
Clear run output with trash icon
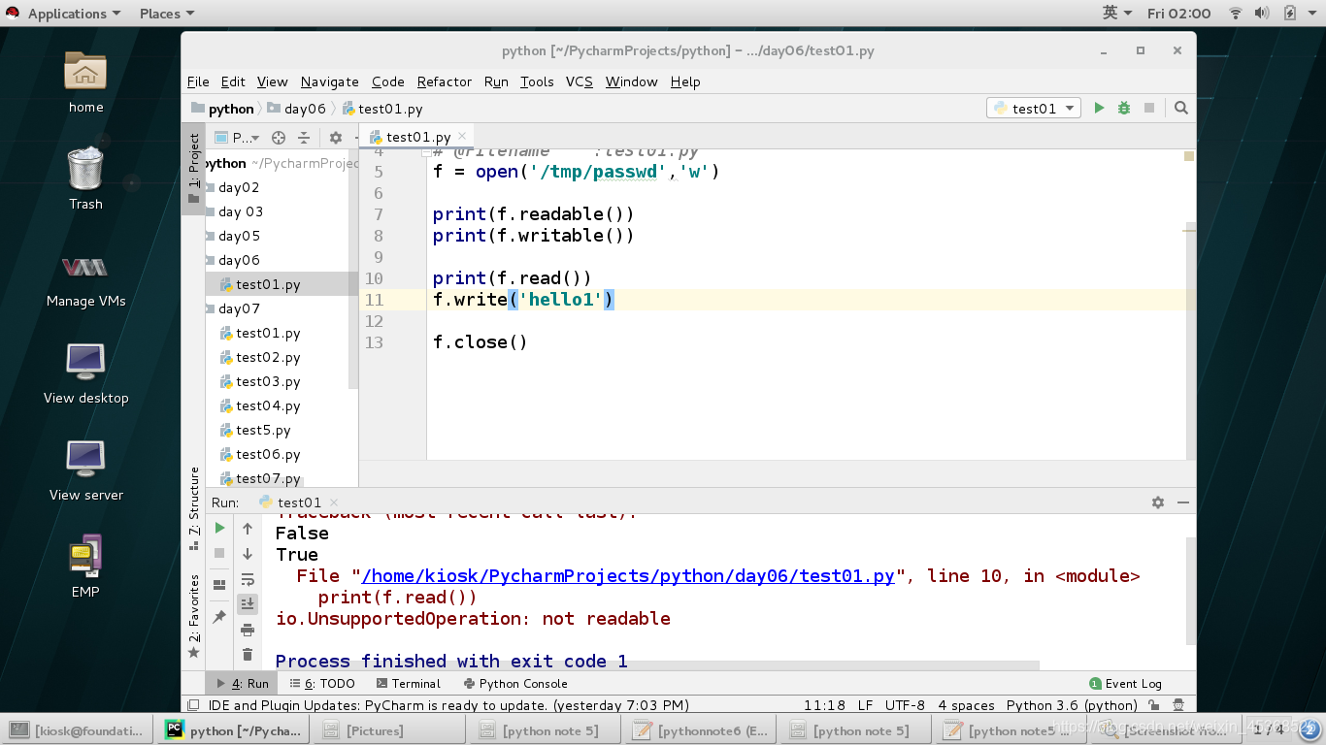pos(248,655)
